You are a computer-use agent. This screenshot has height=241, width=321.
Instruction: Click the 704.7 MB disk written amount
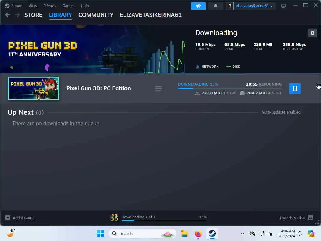click(x=256, y=93)
